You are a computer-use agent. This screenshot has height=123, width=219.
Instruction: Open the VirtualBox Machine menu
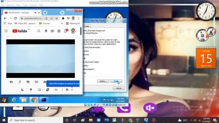pos(10,5)
